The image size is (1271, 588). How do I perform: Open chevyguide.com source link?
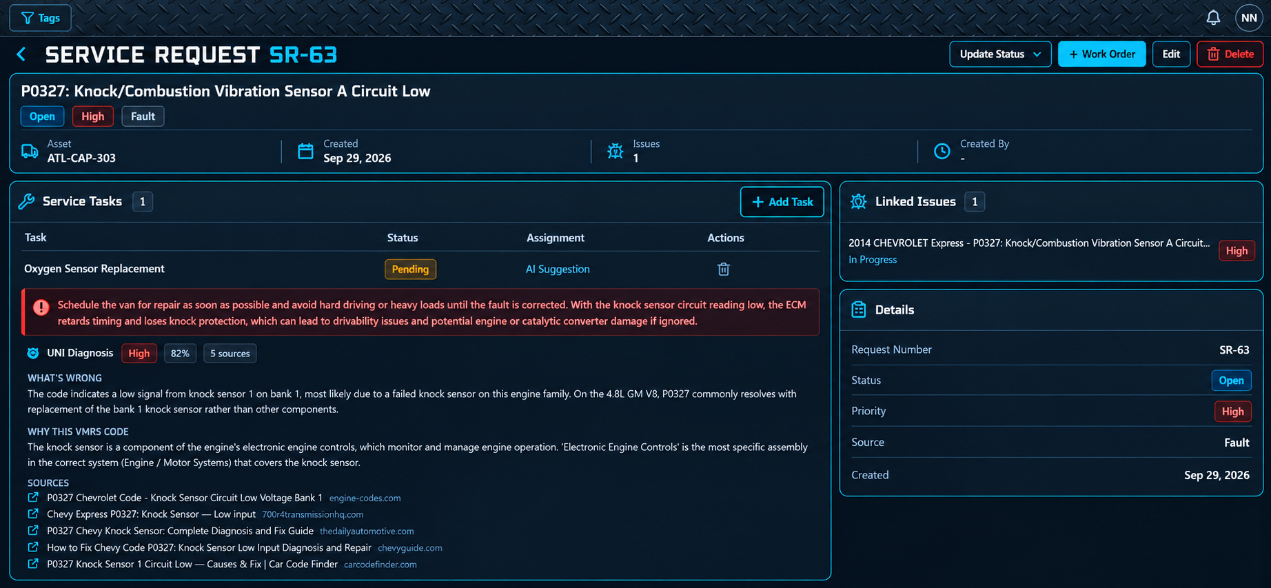coord(410,547)
